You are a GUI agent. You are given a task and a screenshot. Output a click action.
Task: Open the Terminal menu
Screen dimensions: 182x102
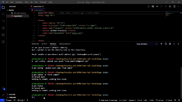click(43, 2)
